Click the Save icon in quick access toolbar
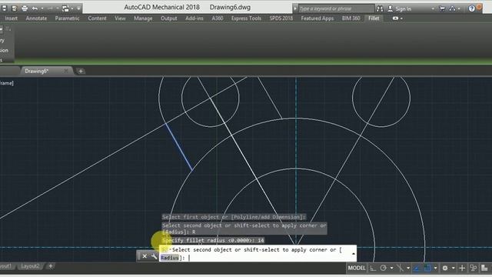This screenshot has height=277, width=492. [4, 8]
